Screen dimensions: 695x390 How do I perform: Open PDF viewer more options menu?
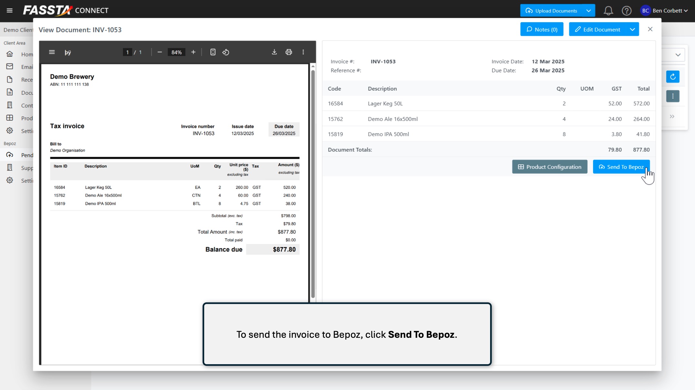pyautogui.click(x=303, y=52)
